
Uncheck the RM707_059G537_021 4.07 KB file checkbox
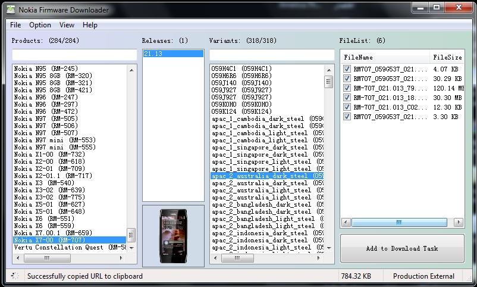click(x=347, y=69)
